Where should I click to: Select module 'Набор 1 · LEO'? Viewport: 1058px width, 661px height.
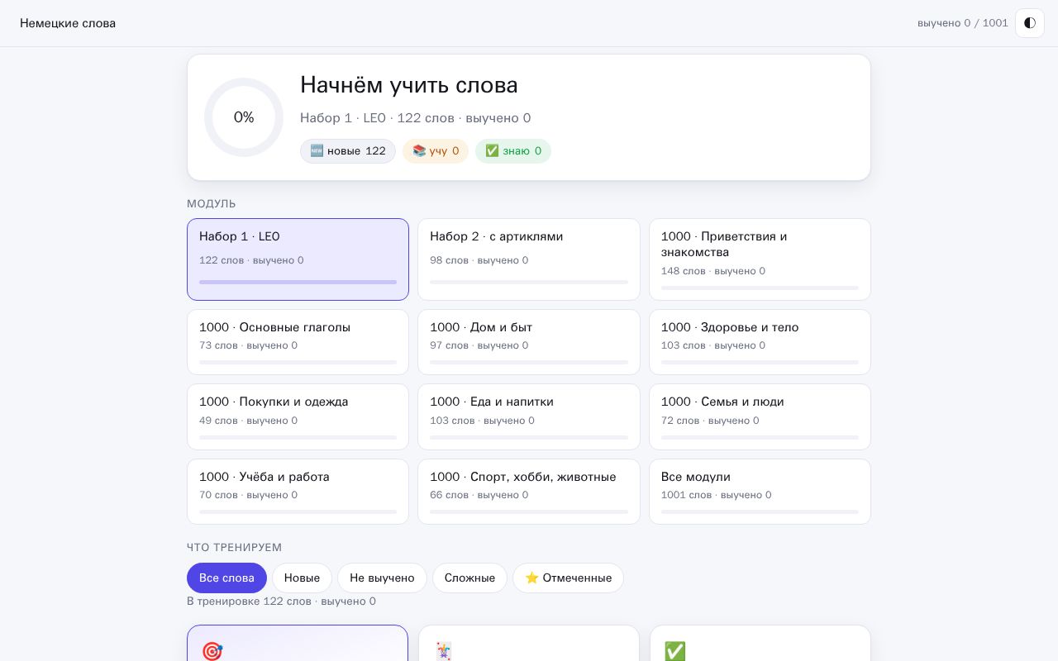point(298,259)
